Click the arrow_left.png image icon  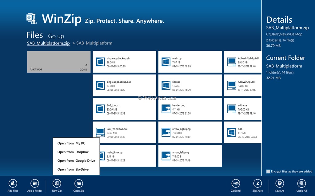coord(166,156)
